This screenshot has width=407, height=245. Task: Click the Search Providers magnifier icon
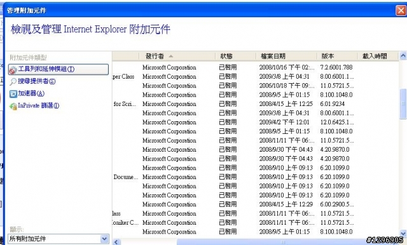[13, 82]
